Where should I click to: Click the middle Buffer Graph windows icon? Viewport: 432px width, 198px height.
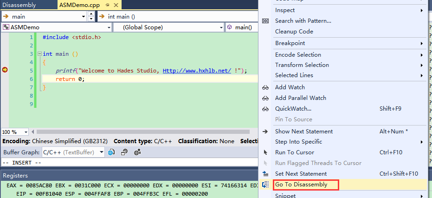pos(124,152)
